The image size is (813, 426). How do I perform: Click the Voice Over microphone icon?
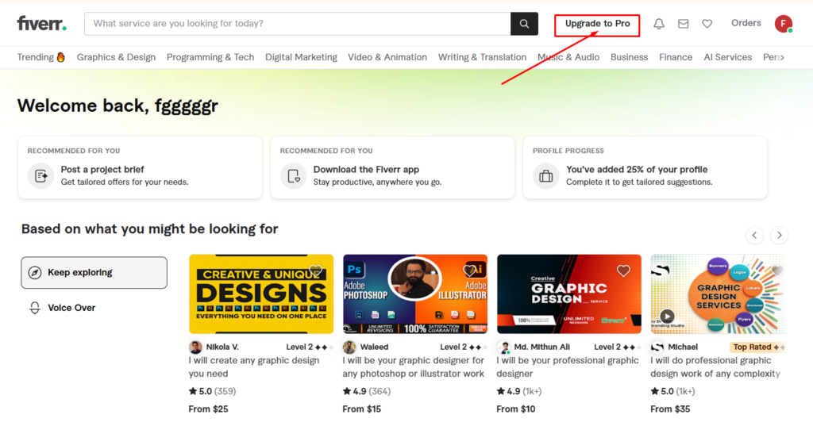[x=35, y=308]
